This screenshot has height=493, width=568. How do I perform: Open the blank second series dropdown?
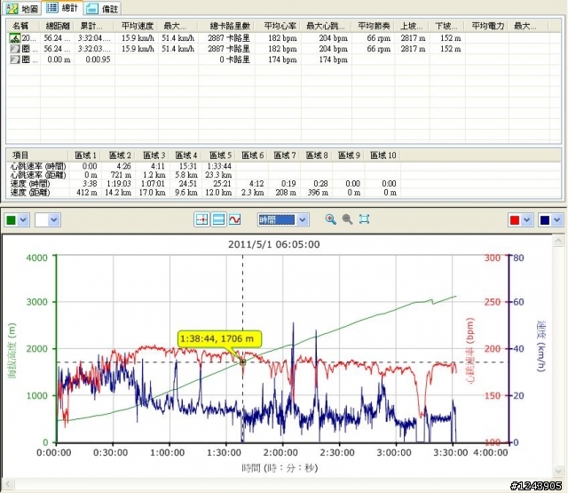point(54,220)
